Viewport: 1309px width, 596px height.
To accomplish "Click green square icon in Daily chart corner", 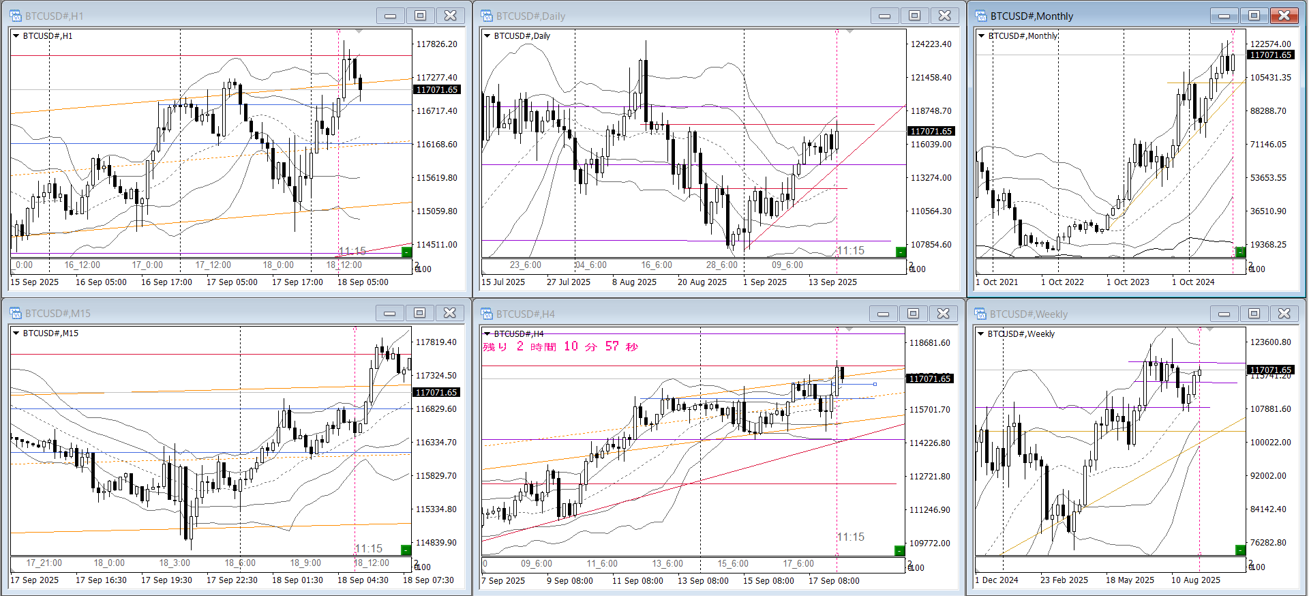I will pos(900,252).
